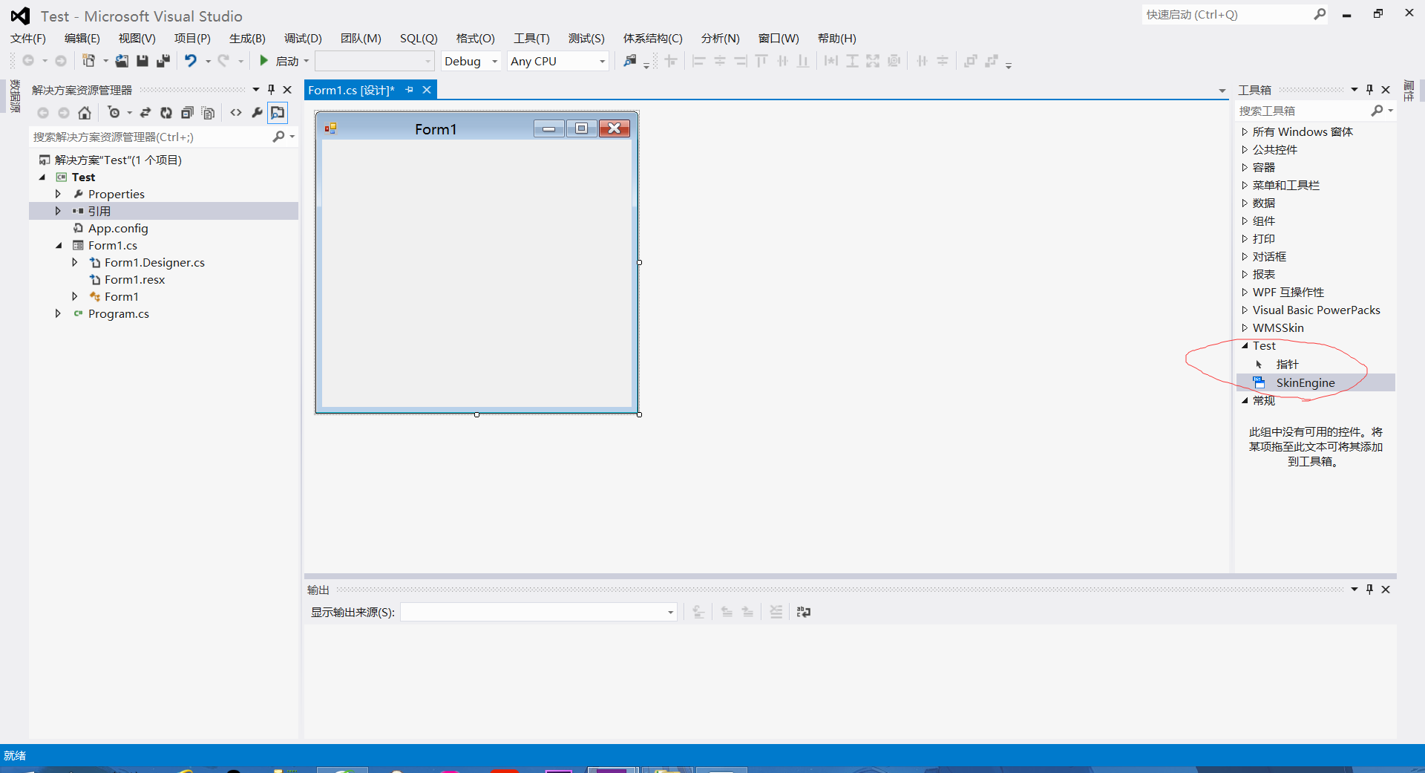1425x773 pixels.
Task: Click the New Project toolbar icon
Action: 88,61
